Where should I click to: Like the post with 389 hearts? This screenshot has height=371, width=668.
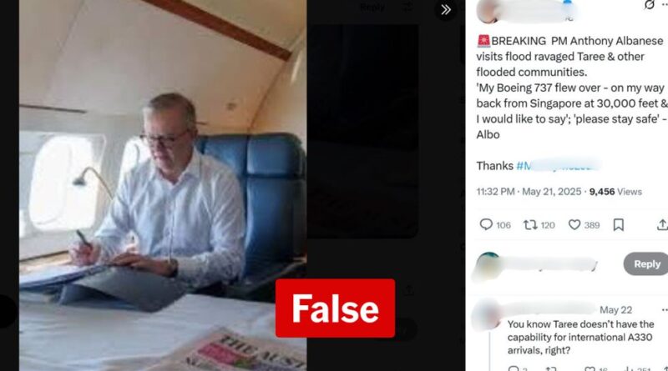click(x=574, y=224)
